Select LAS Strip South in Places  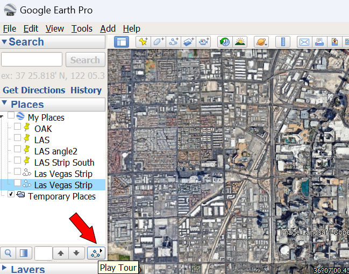coord(64,162)
